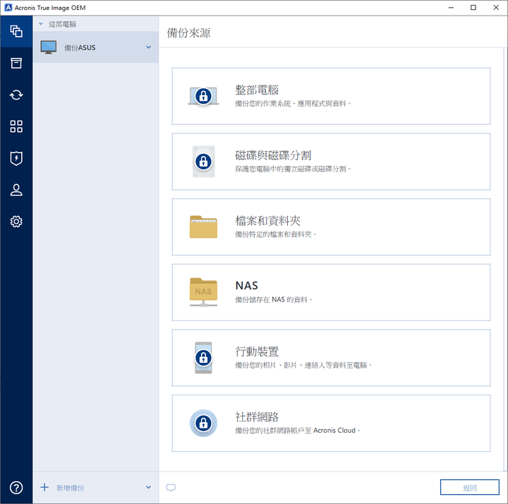Viewport: 508px width, 504px height.
Task: Choose 檔案和資料夾 backup source
Action: tap(331, 227)
